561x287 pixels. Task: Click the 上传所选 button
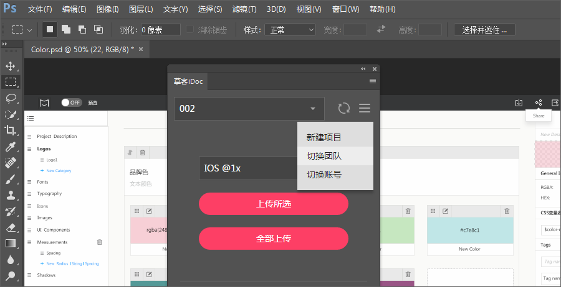click(x=274, y=204)
